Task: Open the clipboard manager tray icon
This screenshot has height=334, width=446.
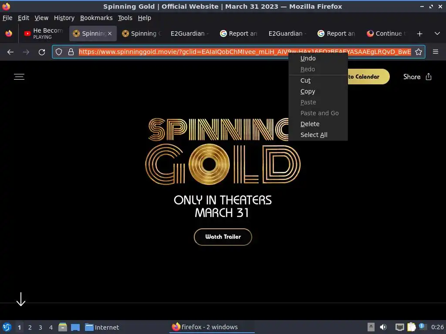Action: point(411,327)
